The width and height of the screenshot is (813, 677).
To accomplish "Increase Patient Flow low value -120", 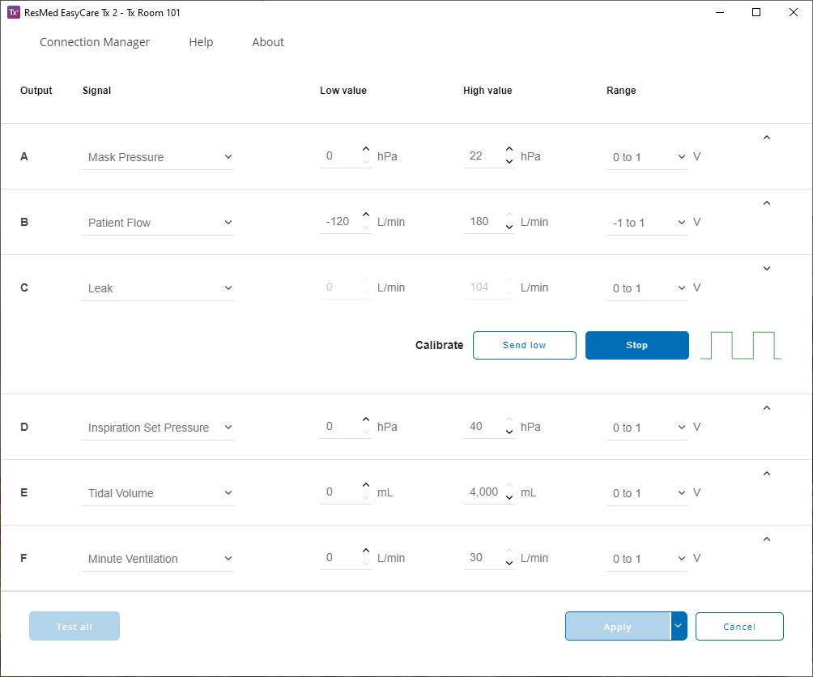I will pos(366,215).
